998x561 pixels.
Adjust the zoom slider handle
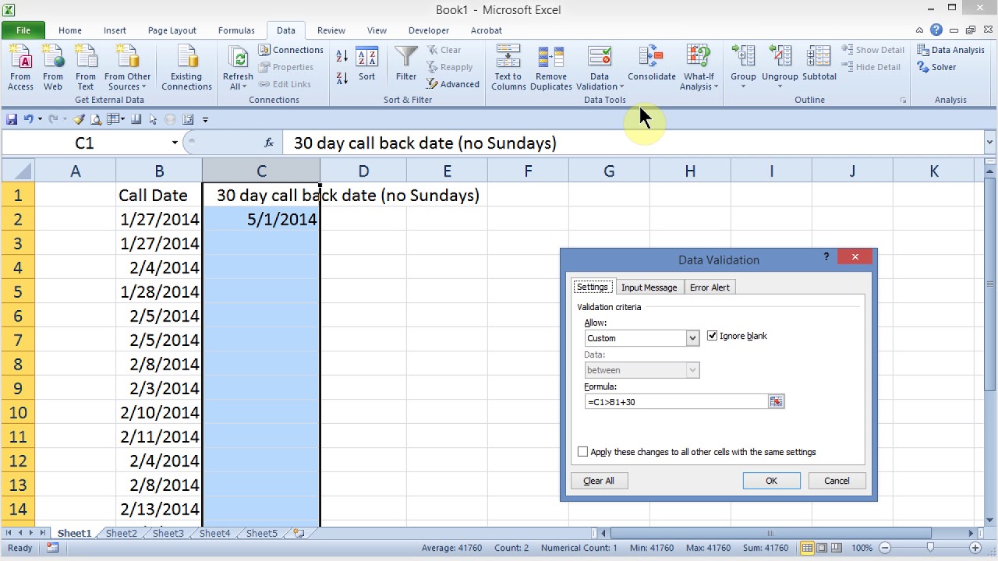(930, 548)
